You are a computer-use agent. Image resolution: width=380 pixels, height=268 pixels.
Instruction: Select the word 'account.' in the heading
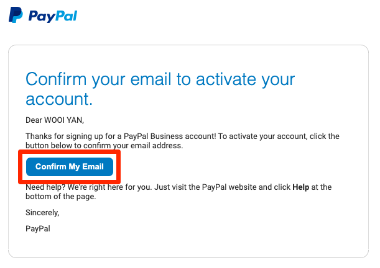coord(59,99)
